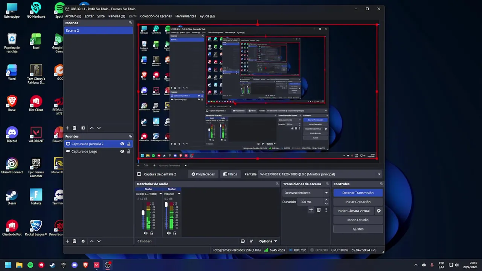Screen dimensions: 482x271
Task: Select Escena 2 in scenes list
Action: click(98, 30)
